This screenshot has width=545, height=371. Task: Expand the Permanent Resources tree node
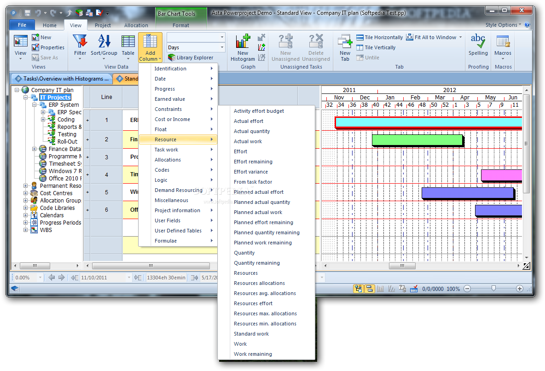pyautogui.click(x=25, y=185)
